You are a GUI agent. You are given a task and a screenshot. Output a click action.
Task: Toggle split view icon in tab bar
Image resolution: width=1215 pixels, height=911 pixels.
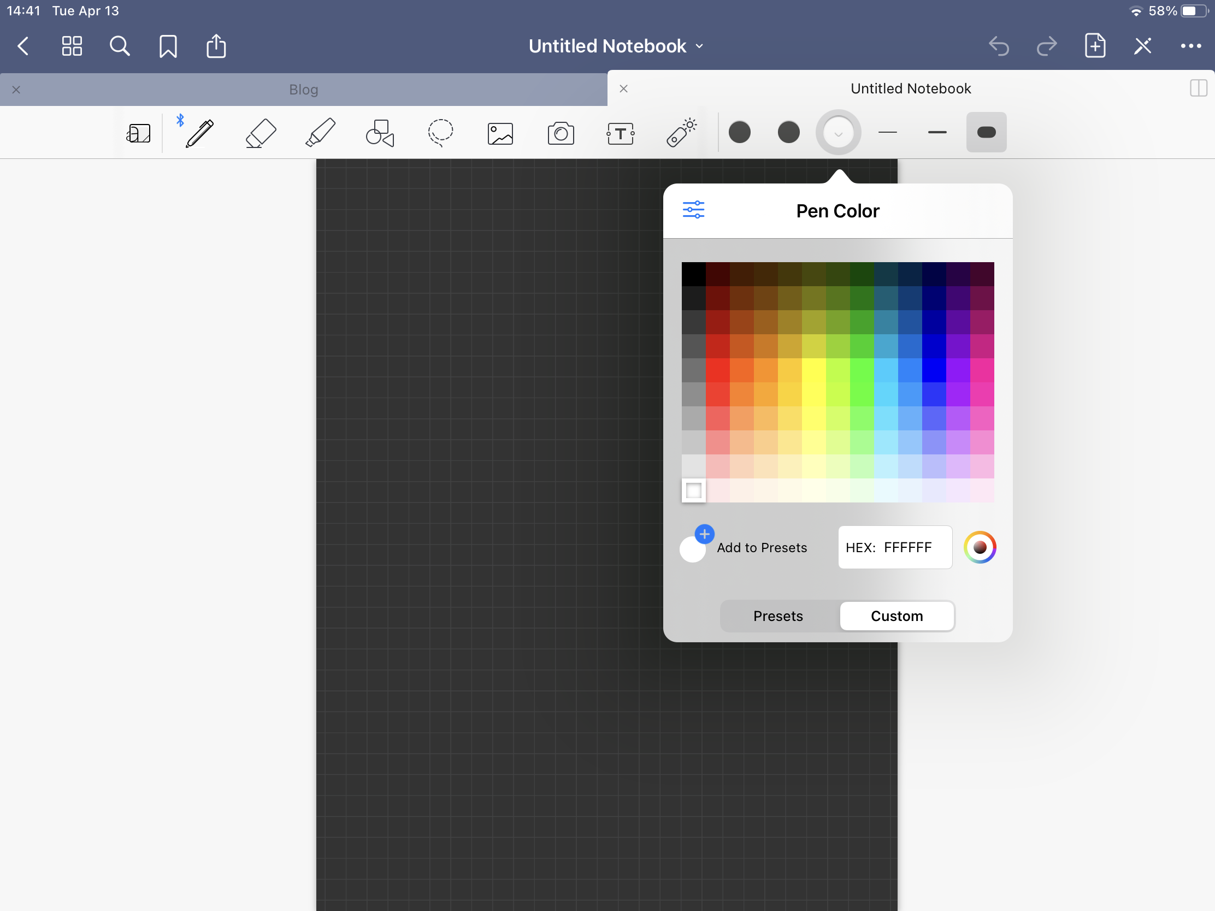1198,88
